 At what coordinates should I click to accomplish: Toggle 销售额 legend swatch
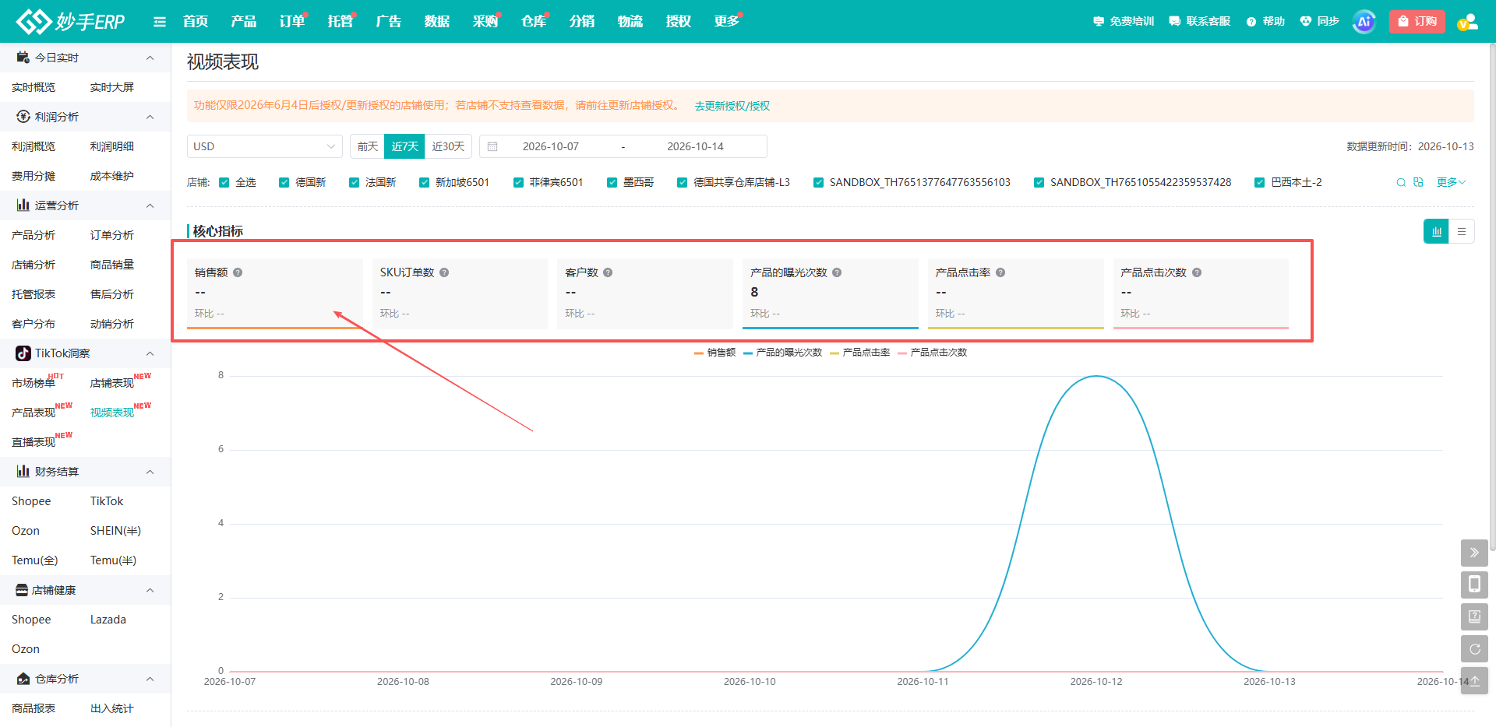coord(699,353)
